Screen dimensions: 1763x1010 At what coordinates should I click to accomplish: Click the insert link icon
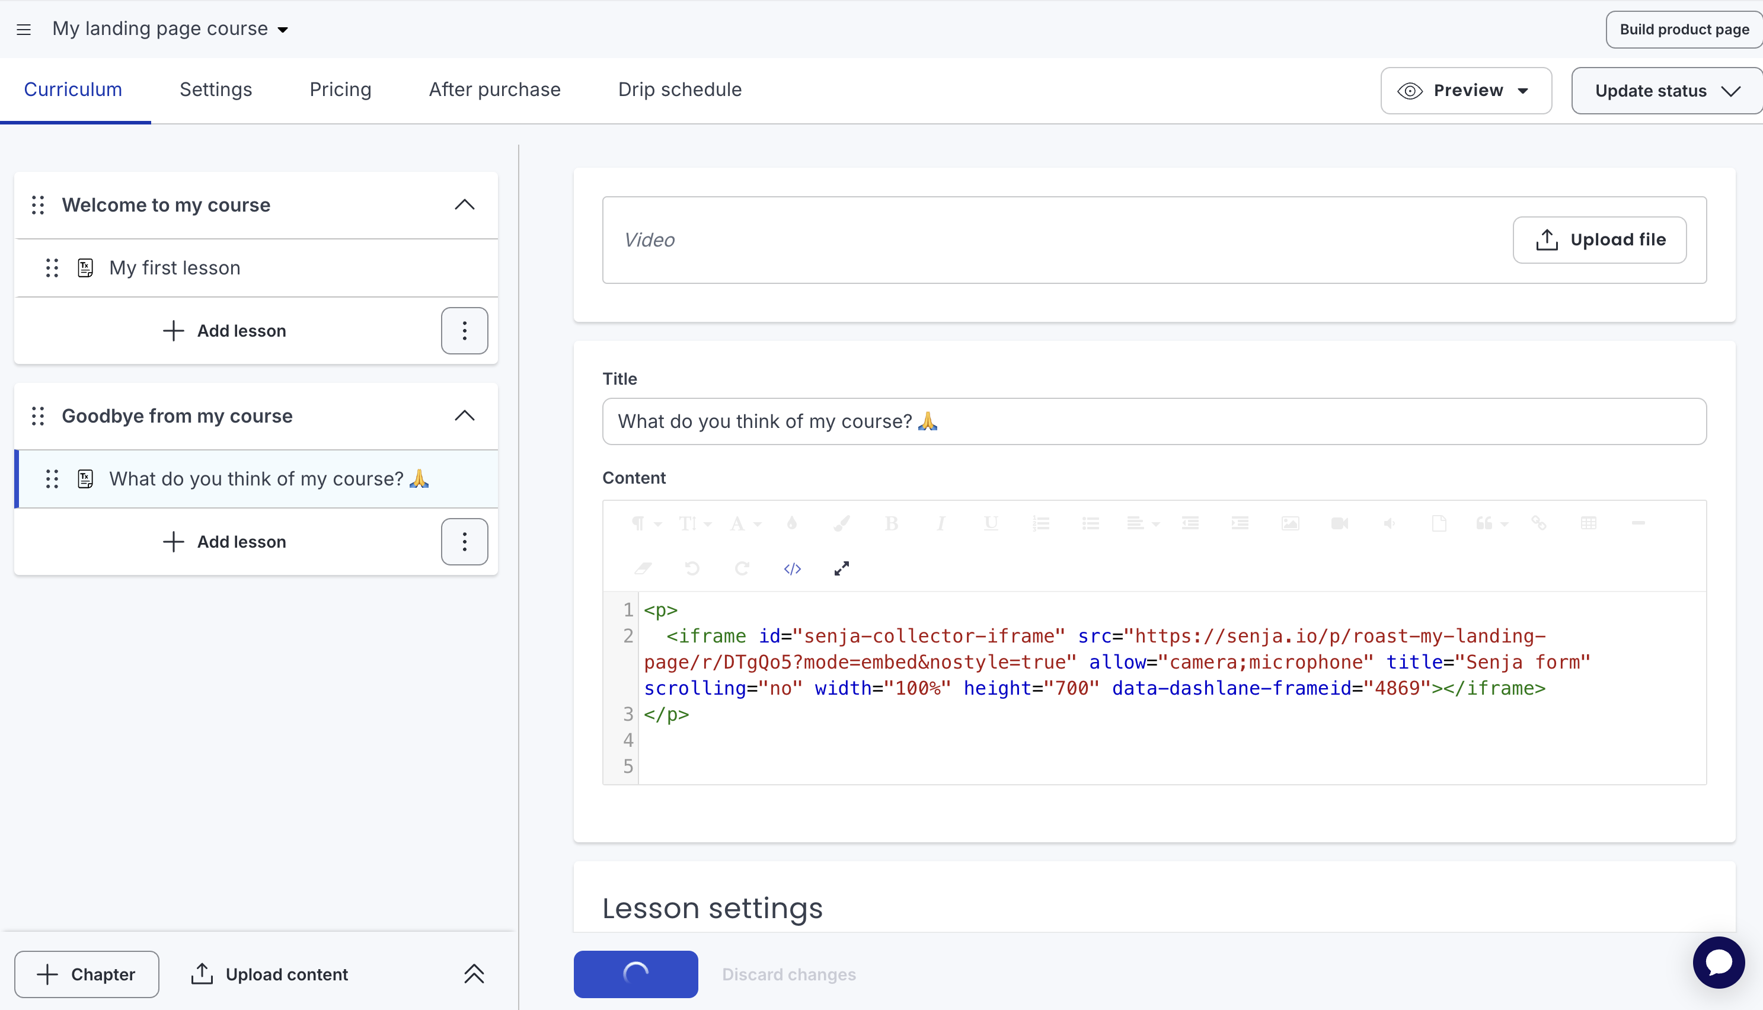[x=1538, y=524]
